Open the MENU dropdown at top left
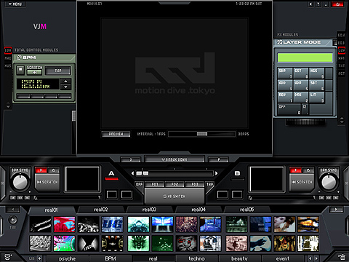The width and height of the screenshot is (349, 262). [x=15, y=4]
